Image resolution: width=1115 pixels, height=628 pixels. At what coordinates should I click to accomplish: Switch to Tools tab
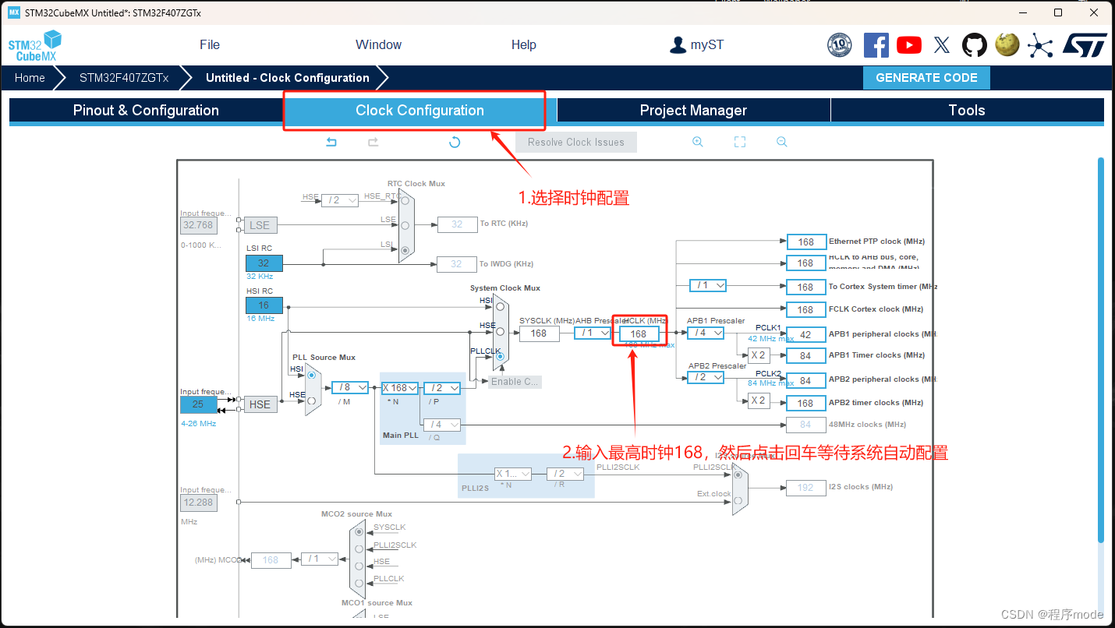(967, 110)
